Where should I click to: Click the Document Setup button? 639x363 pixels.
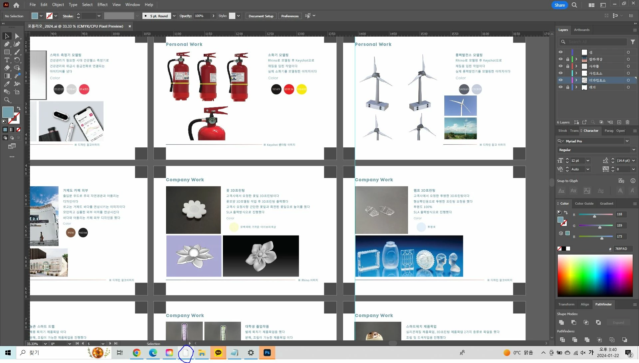click(x=261, y=16)
